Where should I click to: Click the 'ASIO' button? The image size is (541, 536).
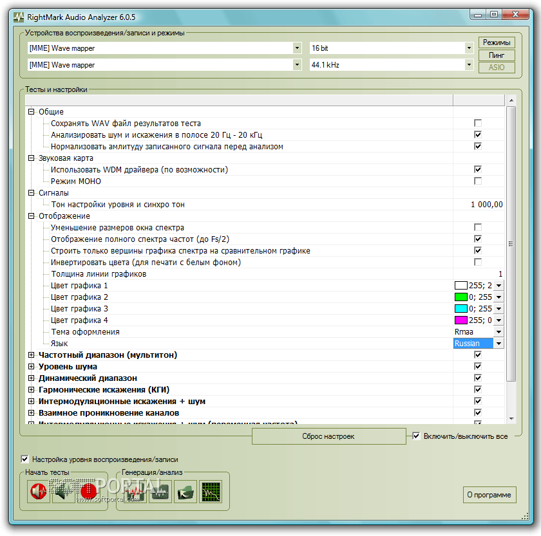pos(497,68)
